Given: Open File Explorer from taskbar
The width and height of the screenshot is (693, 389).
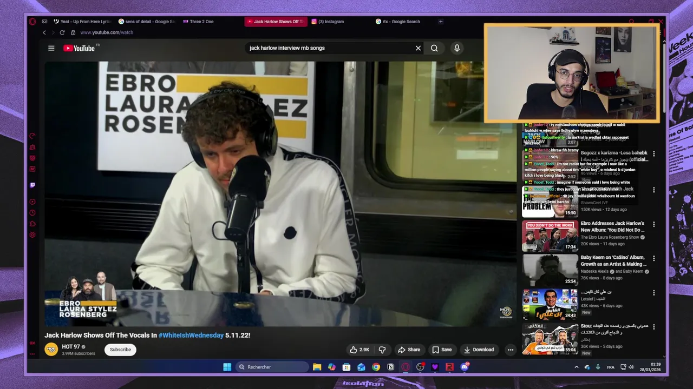Looking at the screenshot, I should [317, 367].
